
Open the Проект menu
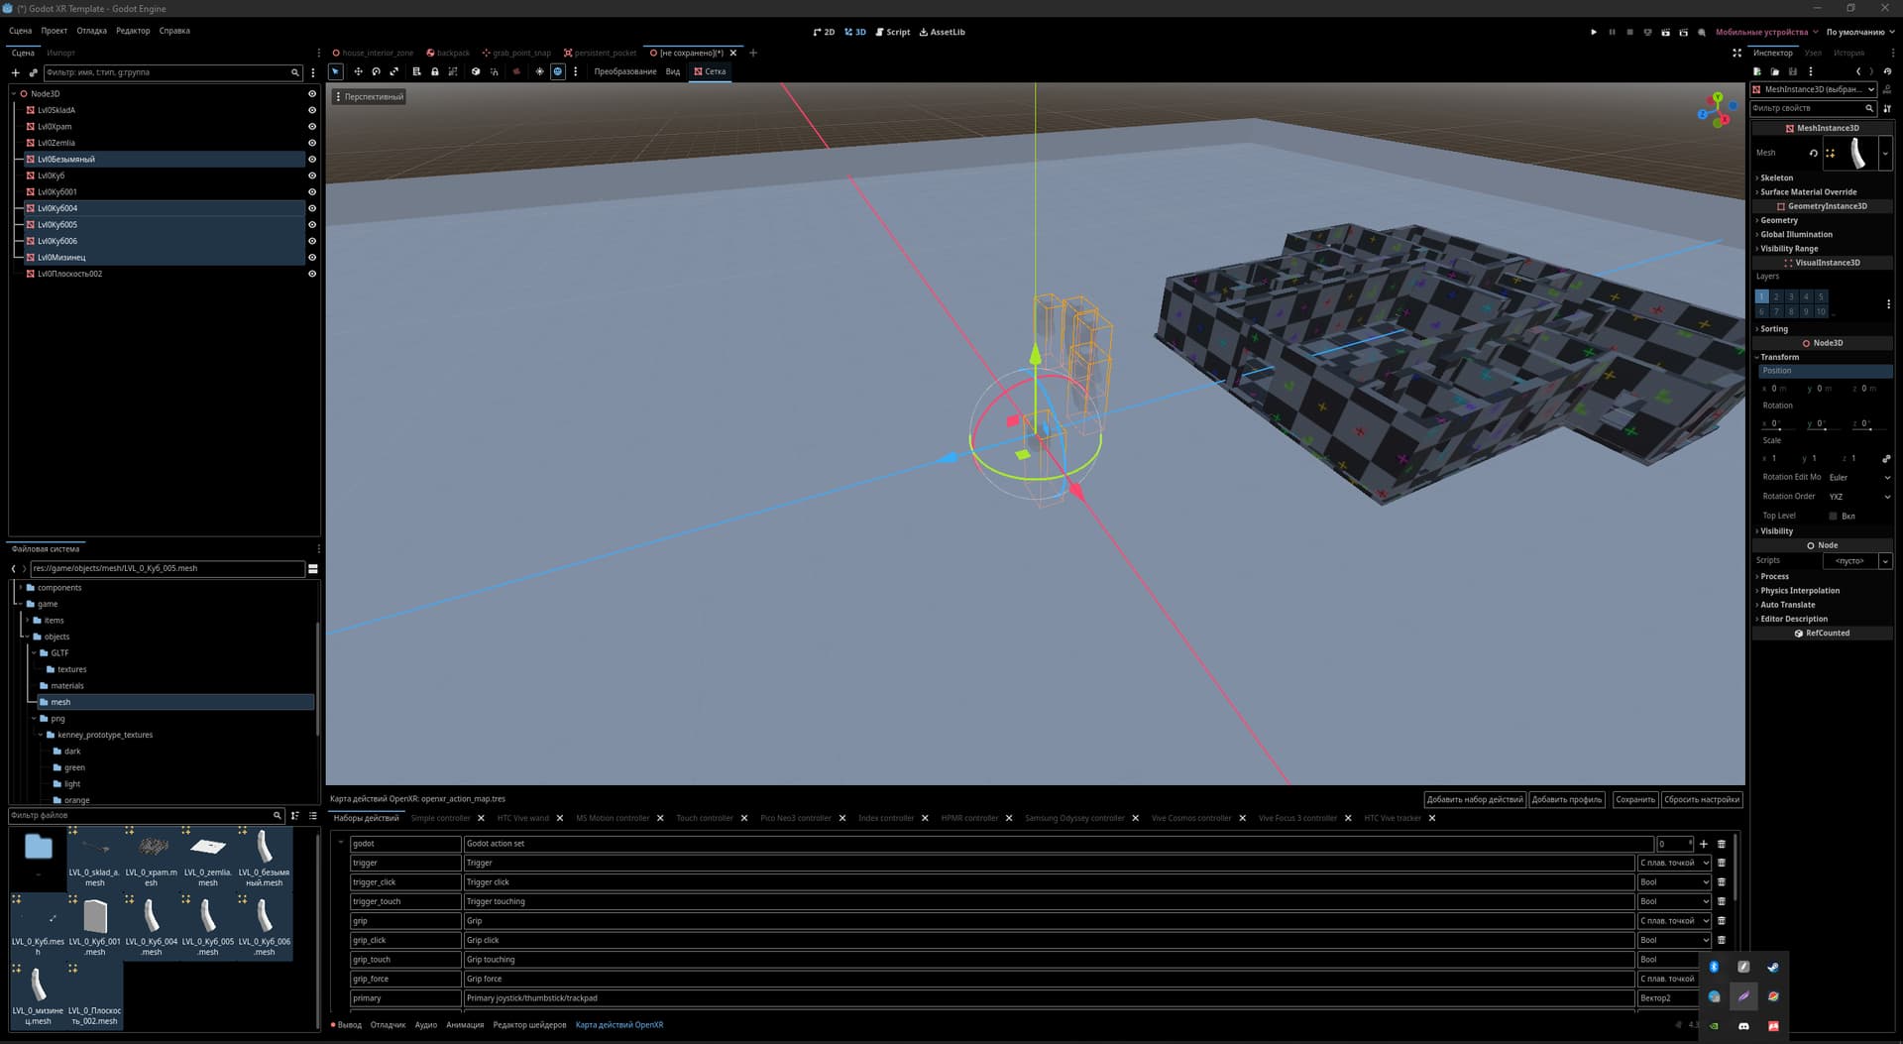click(x=54, y=31)
